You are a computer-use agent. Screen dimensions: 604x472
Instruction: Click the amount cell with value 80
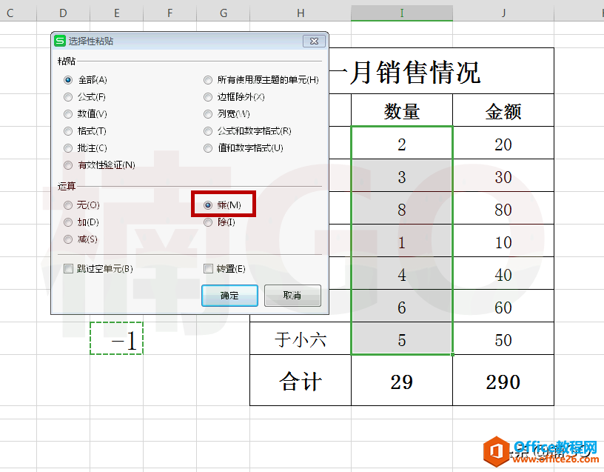[503, 208]
